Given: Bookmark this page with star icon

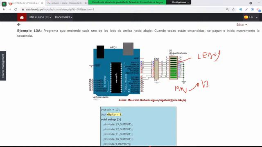Looking at the screenshot, I should point(233,9).
